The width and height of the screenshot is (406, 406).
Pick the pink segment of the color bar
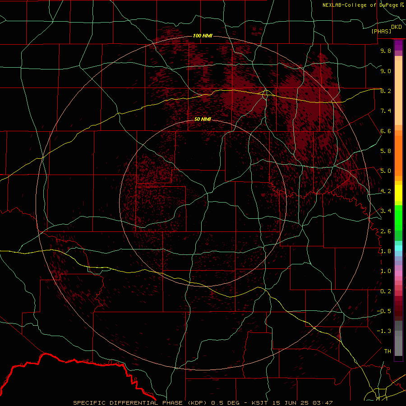tap(398, 273)
